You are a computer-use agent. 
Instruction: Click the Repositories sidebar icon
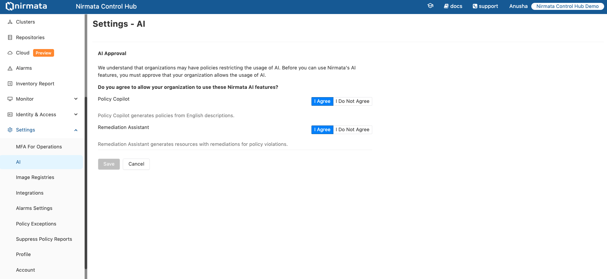pos(10,38)
